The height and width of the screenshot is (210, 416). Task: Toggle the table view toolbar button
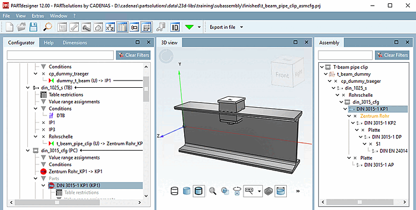click(122, 27)
